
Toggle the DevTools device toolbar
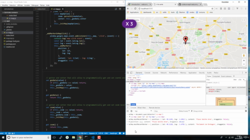(131, 73)
